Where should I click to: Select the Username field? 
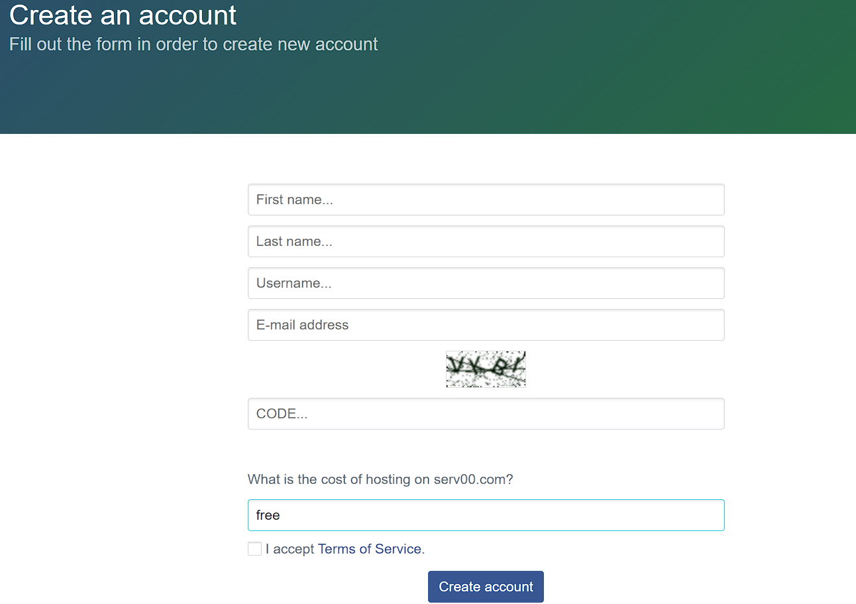click(x=486, y=283)
